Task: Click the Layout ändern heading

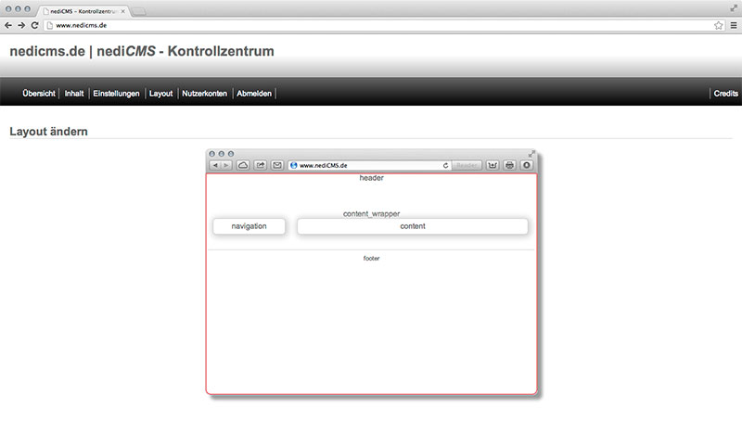Action: click(49, 132)
